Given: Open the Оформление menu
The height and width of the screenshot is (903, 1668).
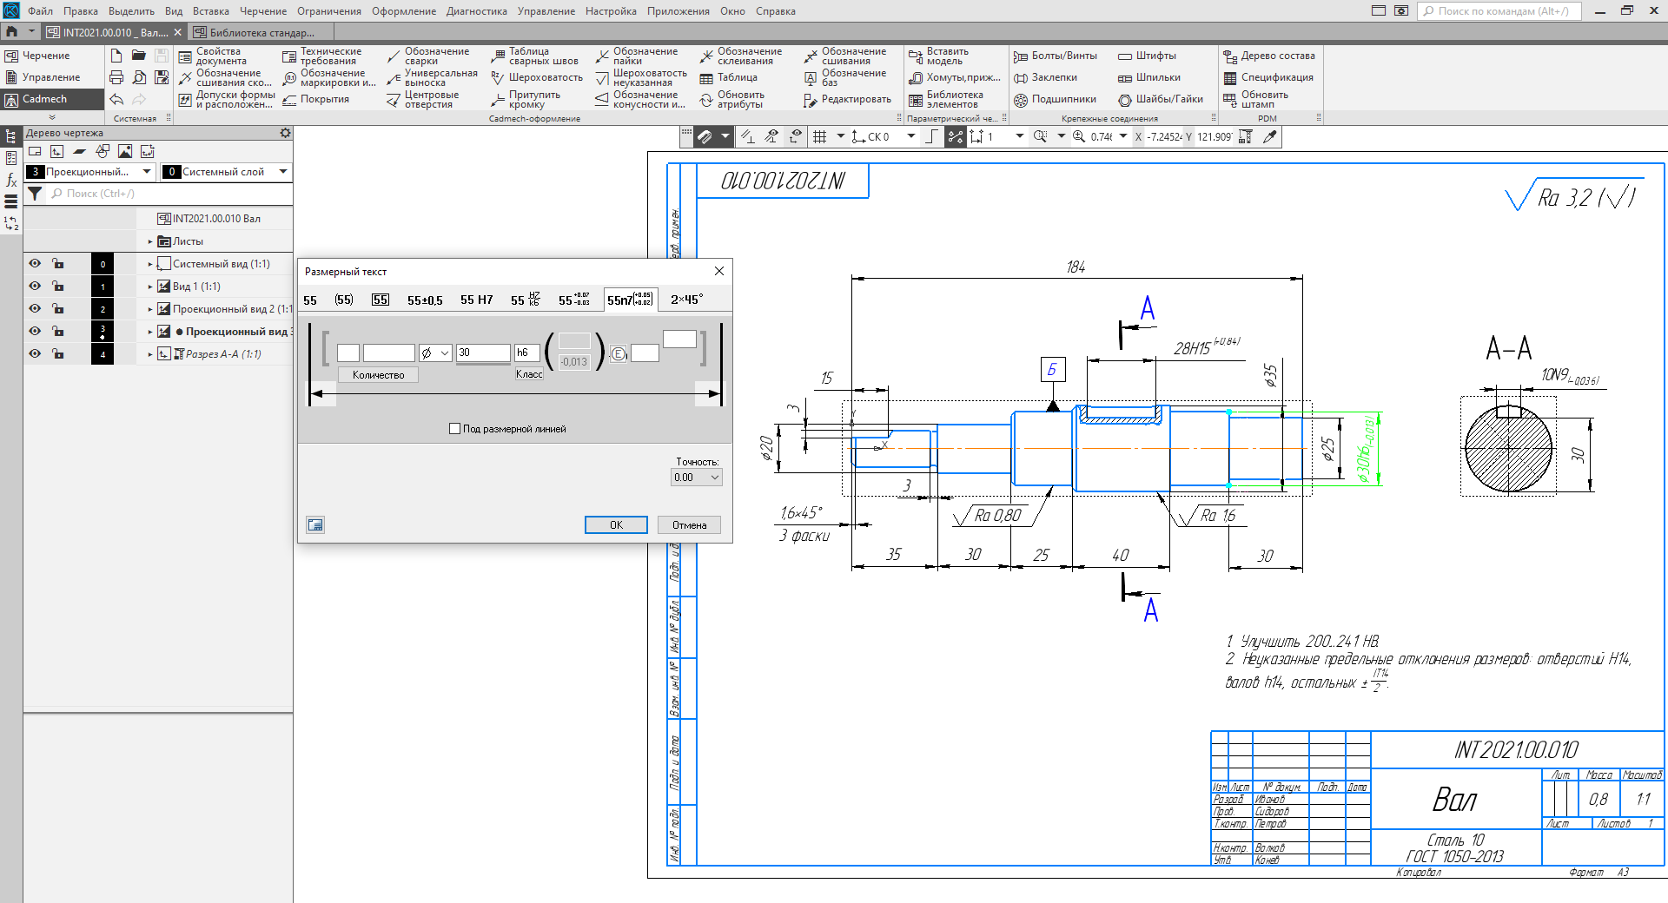Looking at the screenshot, I should point(403,11).
